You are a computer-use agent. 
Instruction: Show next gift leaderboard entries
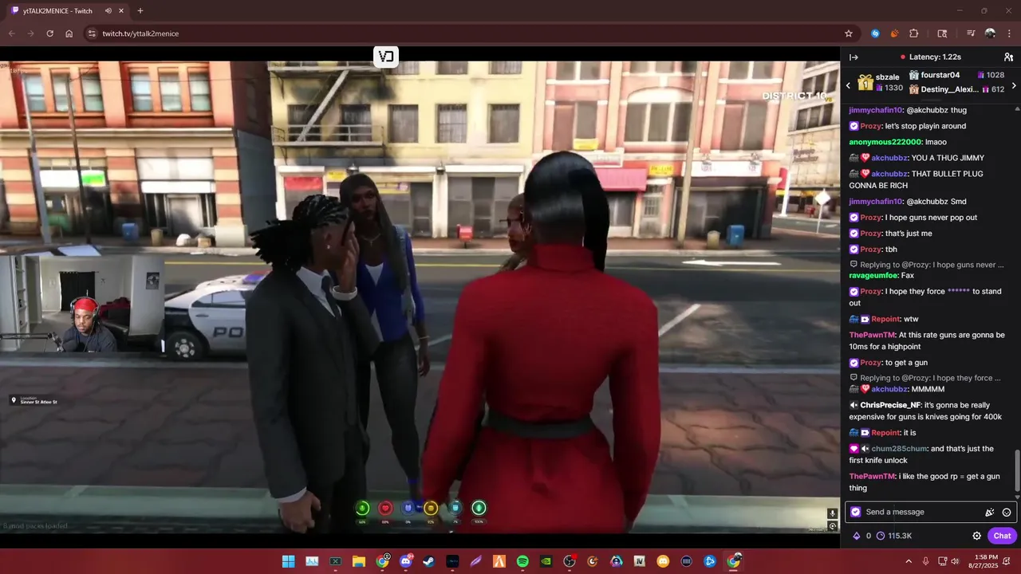click(x=1014, y=85)
